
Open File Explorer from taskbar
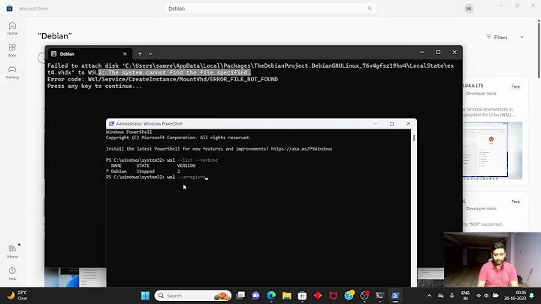click(x=287, y=296)
